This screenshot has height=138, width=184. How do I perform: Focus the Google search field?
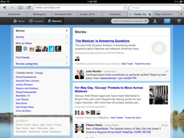tap(155, 8)
